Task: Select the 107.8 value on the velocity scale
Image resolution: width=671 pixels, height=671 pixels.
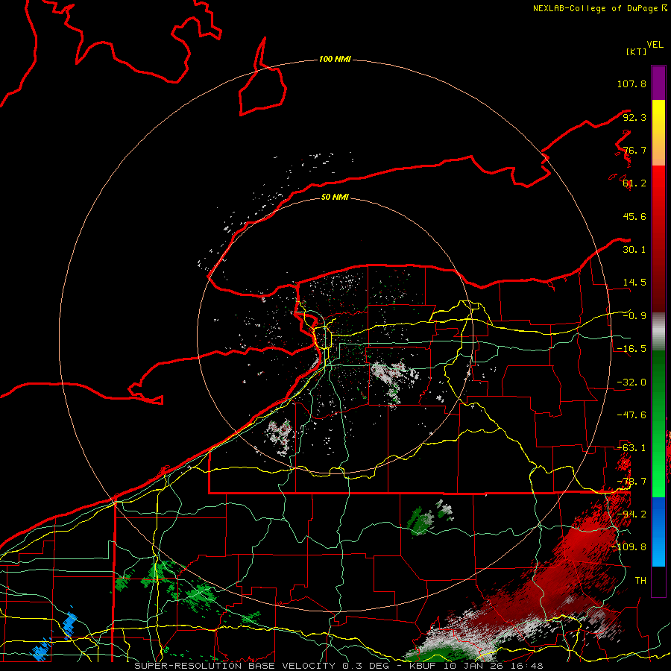Action: click(631, 84)
